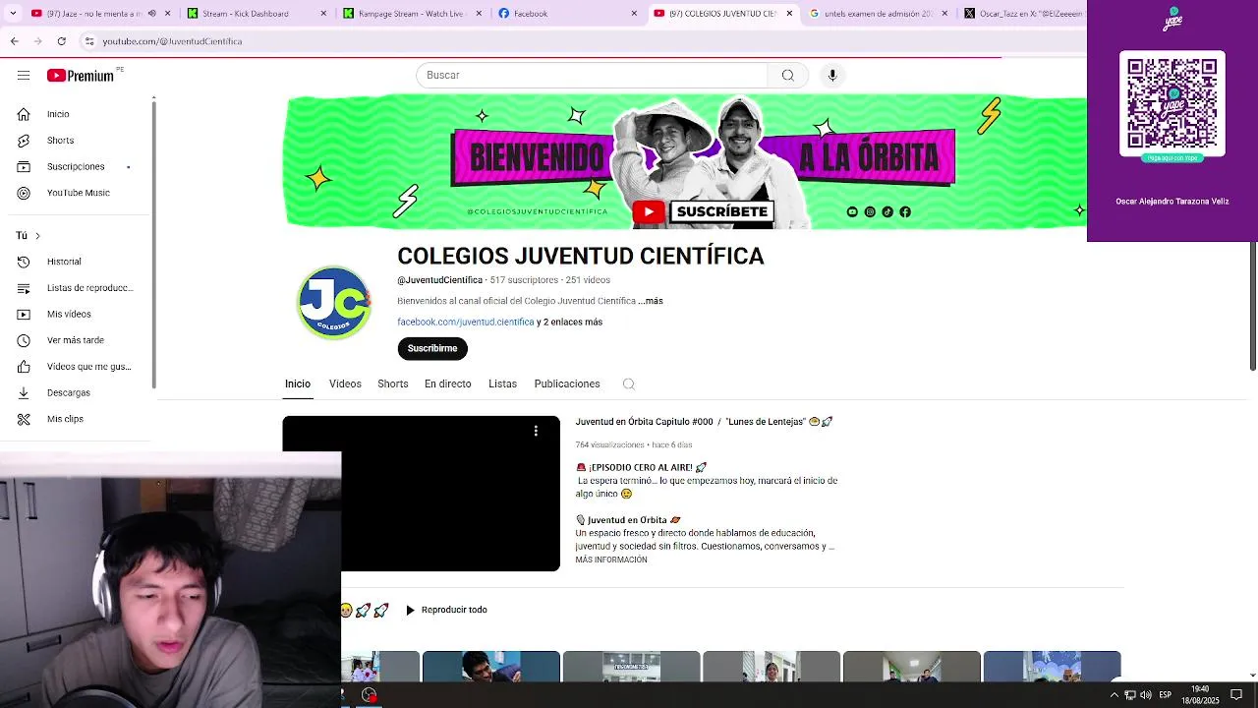Click the Buscar search field
The width and height of the screenshot is (1258, 708).
[592, 75]
